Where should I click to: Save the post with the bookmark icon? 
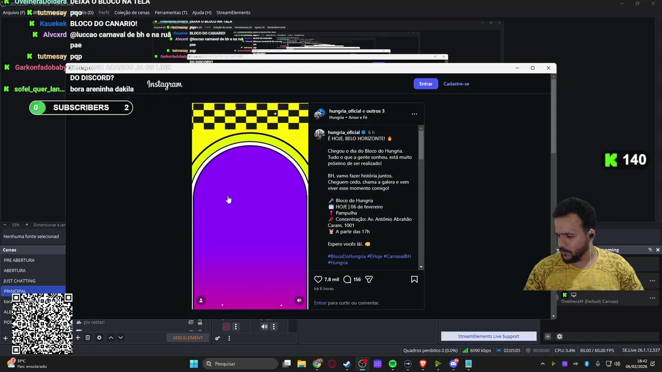[414, 279]
